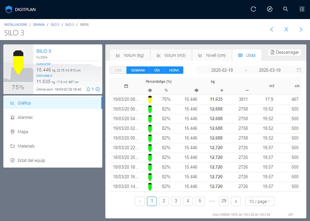Click the 3811 value in first row
The height and width of the screenshot is (221, 310).
pos(243,99)
